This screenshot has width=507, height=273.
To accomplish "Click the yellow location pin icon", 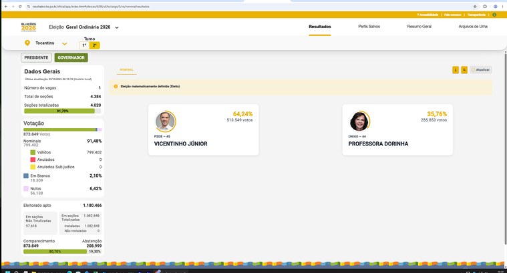I will pos(27,43).
